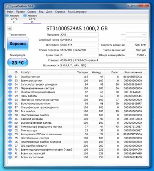Click status icon of attribute 05
154x171 pixels.
click(x=10, y=88)
